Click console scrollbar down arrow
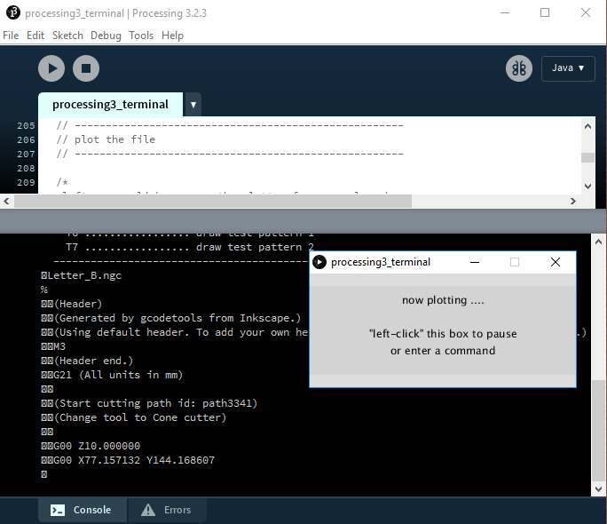This screenshot has height=524, width=607. [x=598, y=488]
